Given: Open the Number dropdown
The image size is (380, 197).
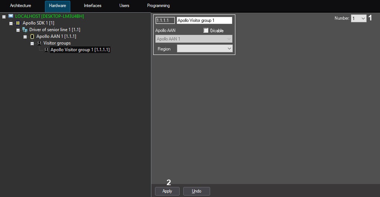Looking at the screenshot, I should [x=359, y=19].
